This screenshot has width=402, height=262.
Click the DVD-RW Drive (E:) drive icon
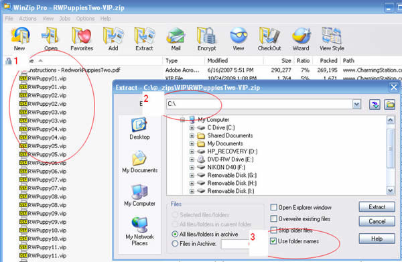[x=201, y=159]
